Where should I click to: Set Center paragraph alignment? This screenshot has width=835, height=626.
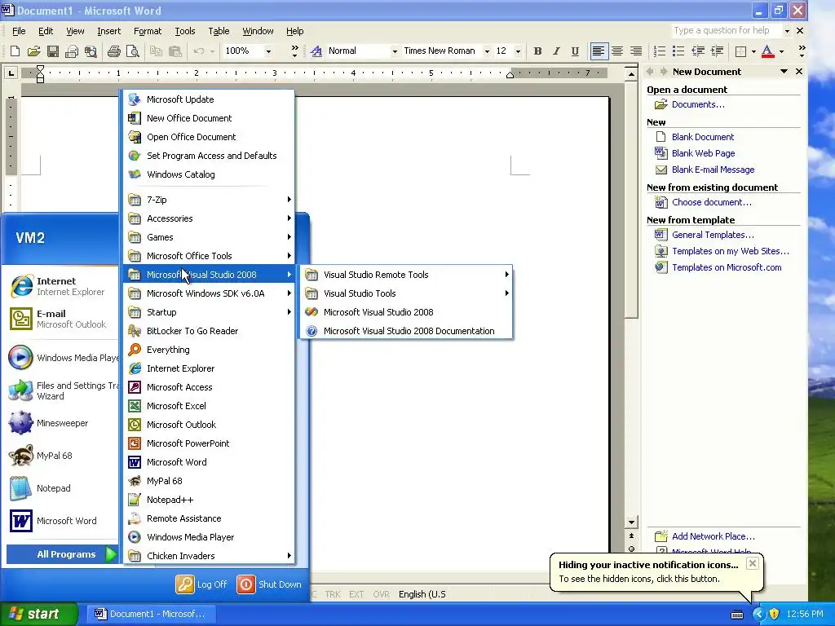click(617, 51)
